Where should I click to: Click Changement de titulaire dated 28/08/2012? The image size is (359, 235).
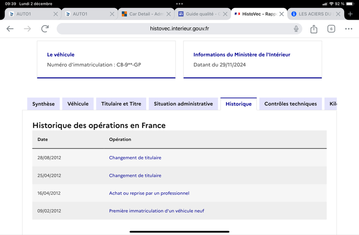135,158
